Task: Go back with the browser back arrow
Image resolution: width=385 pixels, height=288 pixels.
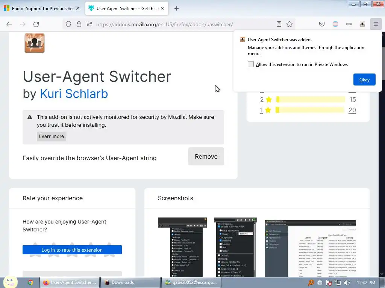Action: [9, 24]
